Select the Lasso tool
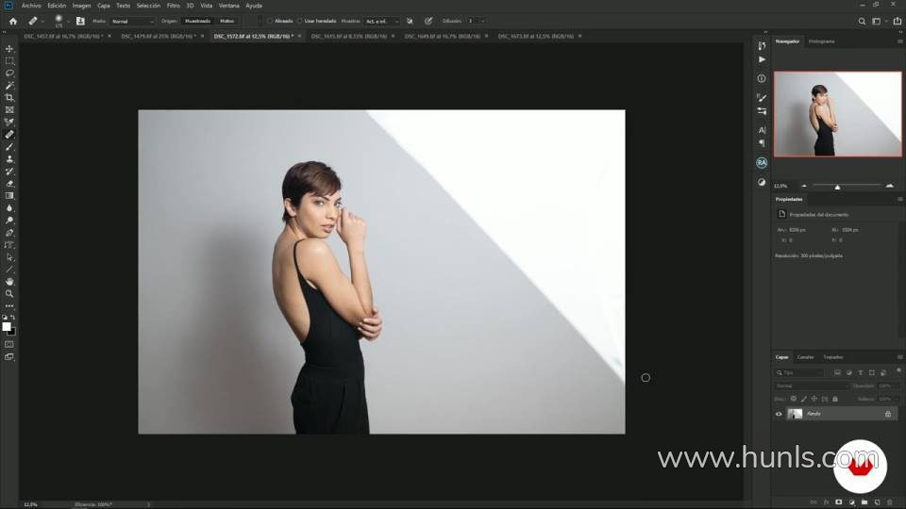906x509 pixels. [9, 74]
